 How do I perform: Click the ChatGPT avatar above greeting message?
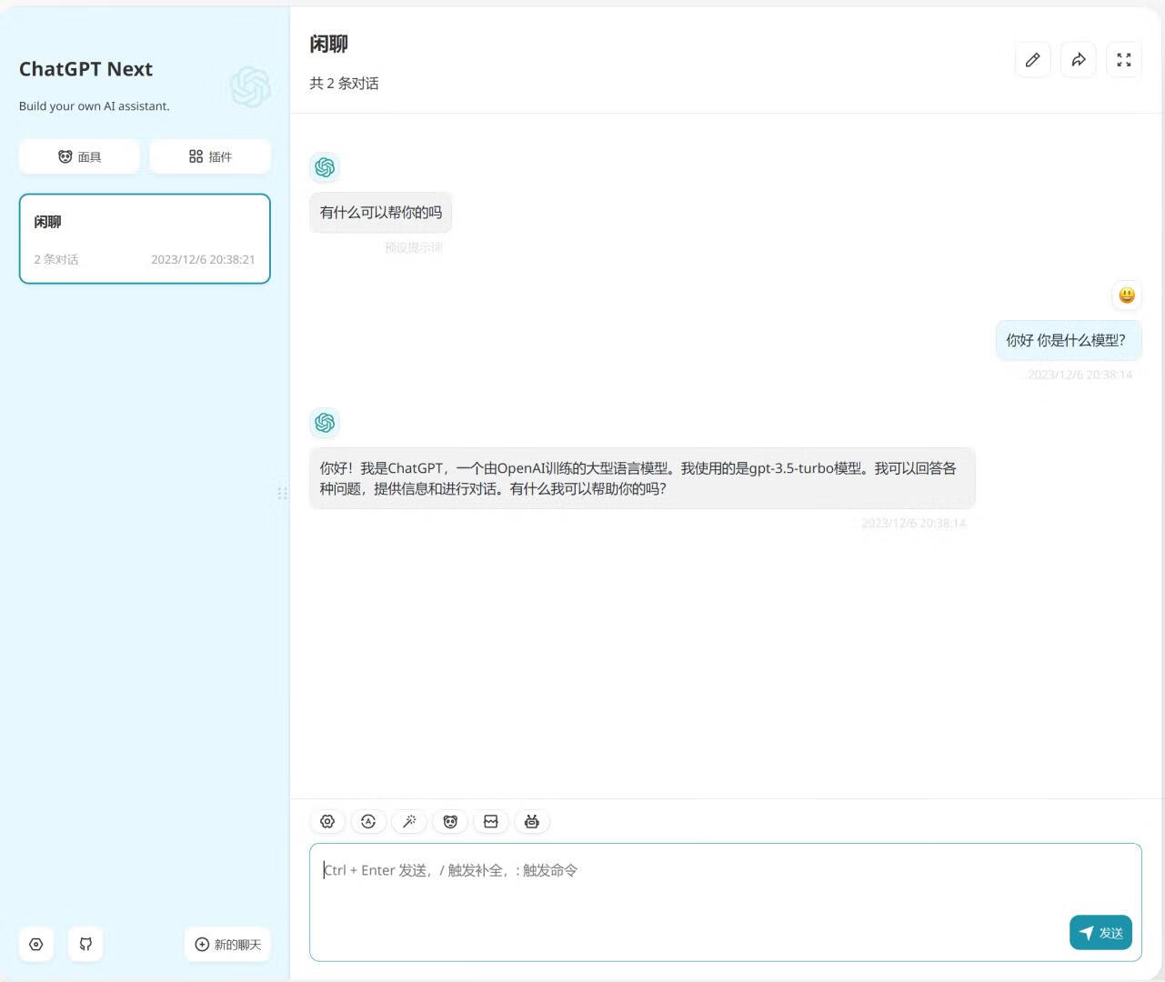point(325,167)
